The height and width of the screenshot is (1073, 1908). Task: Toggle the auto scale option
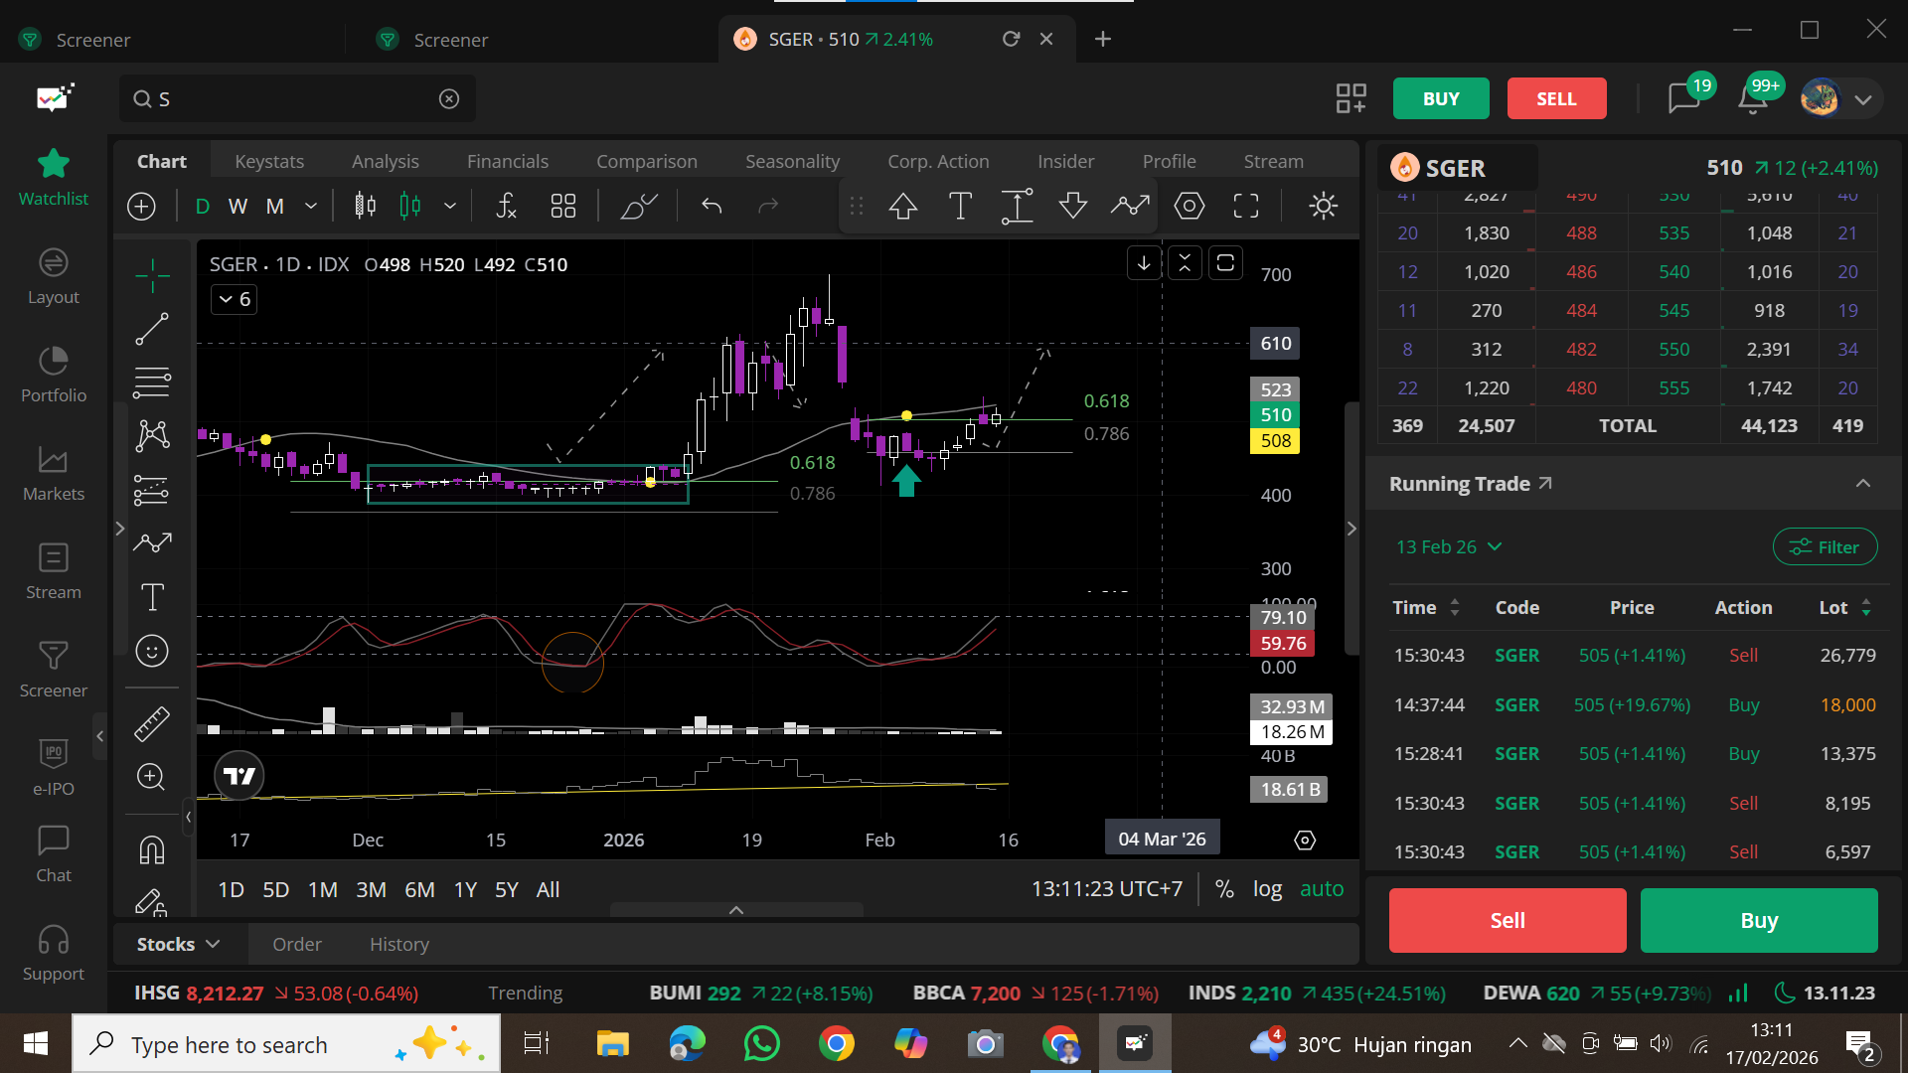[x=1322, y=889]
